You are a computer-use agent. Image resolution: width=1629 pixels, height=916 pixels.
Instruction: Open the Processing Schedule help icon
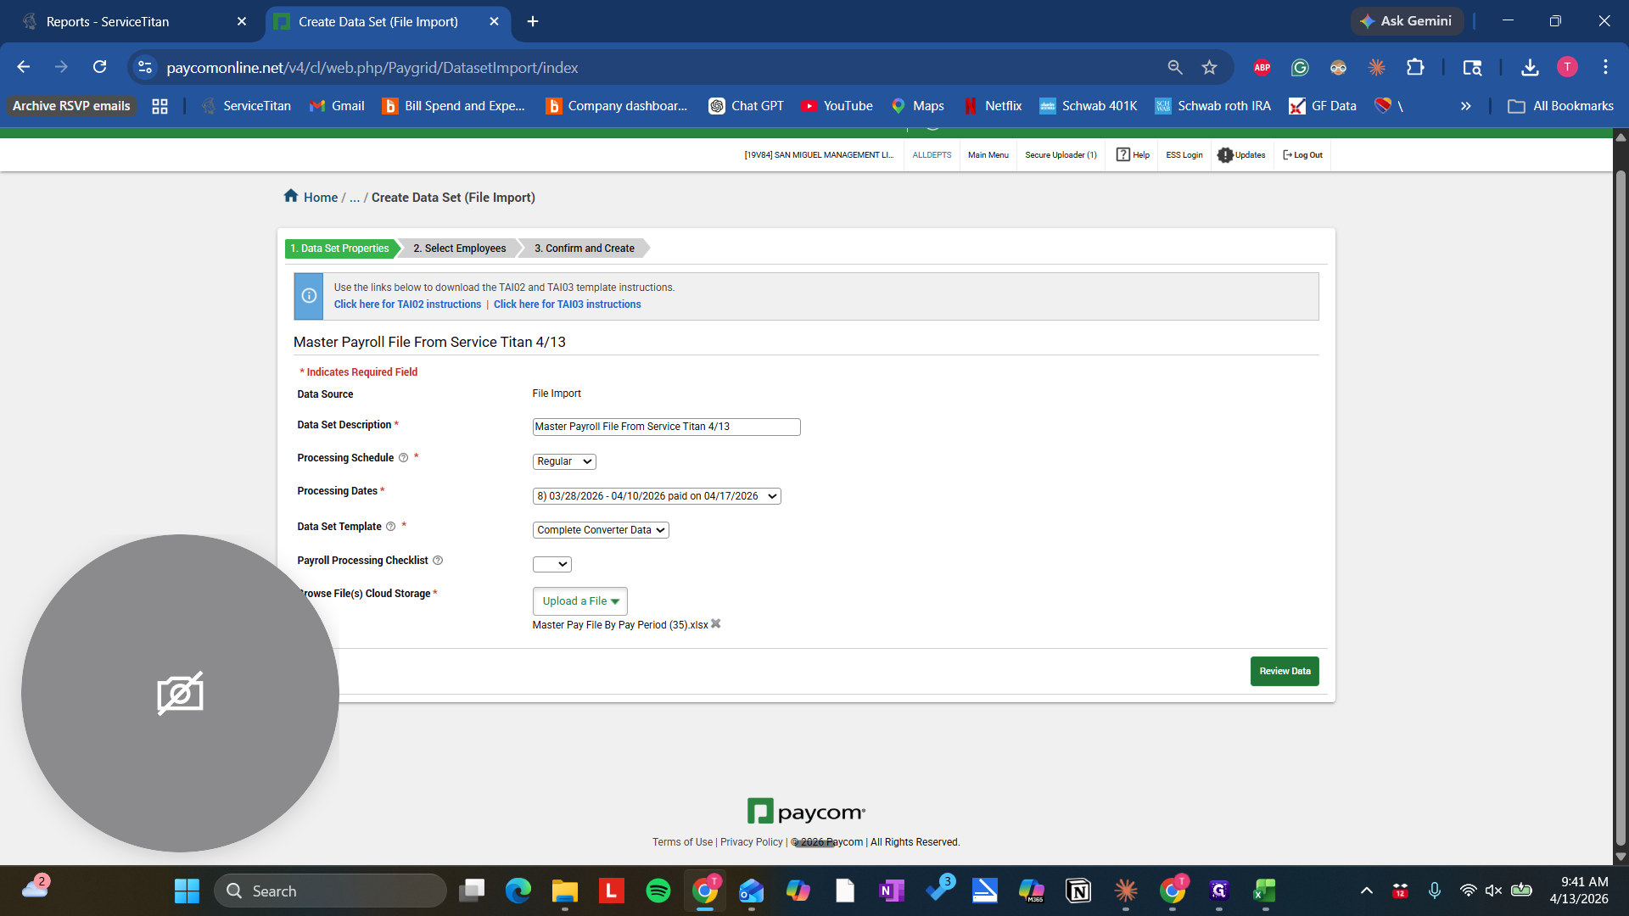coord(403,457)
